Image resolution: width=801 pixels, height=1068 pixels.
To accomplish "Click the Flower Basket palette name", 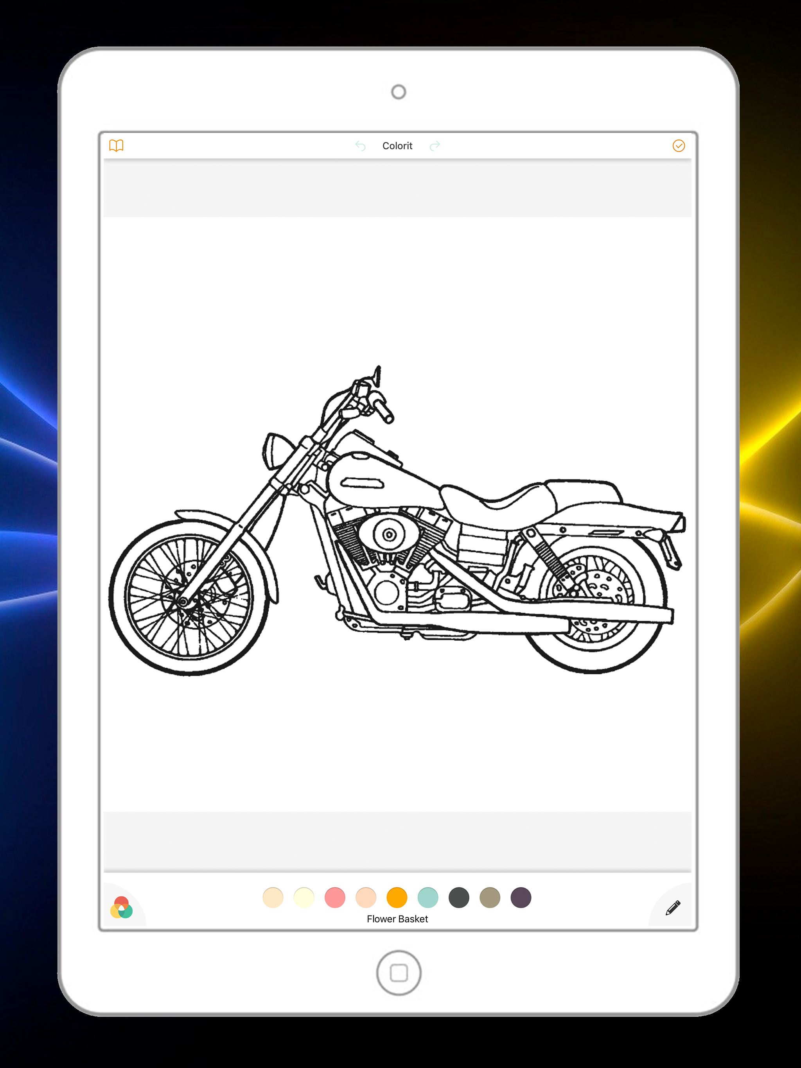I will pyautogui.click(x=397, y=919).
